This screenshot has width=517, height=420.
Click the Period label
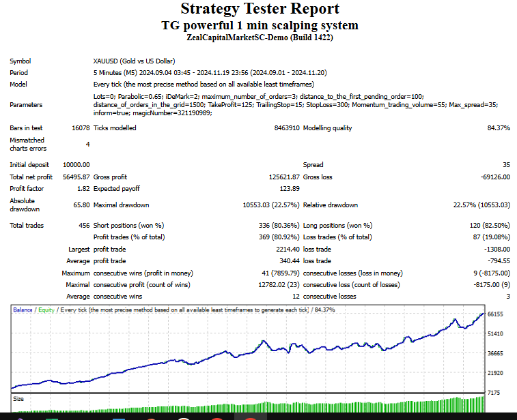click(19, 73)
